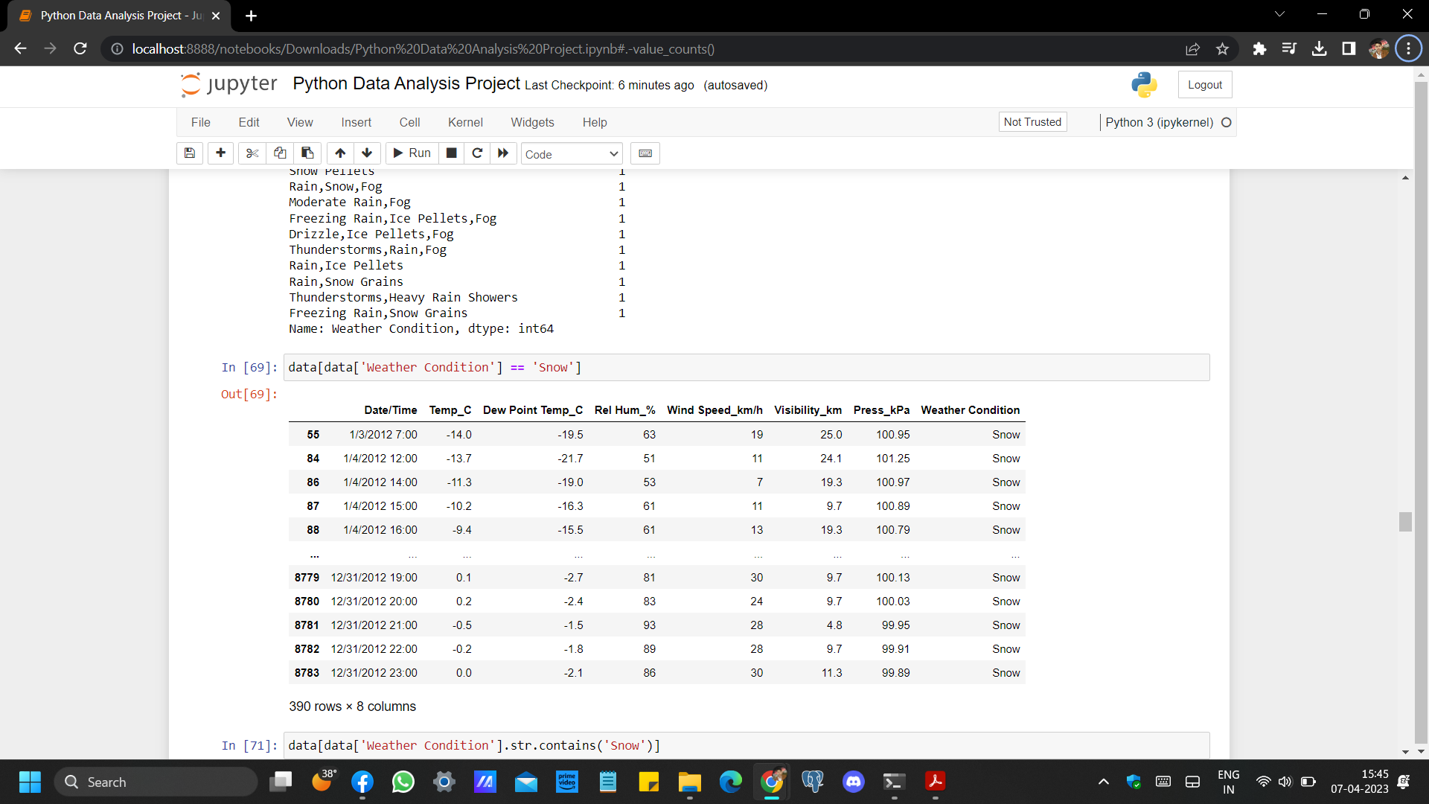Insert a new cell below
The height and width of the screenshot is (804, 1429).
tap(220, 153)
